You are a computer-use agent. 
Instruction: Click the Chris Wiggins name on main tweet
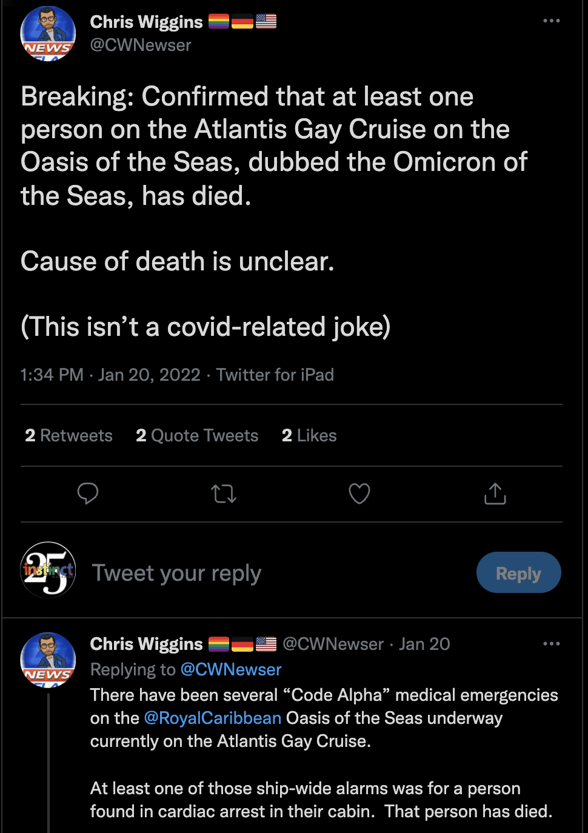click(x=146, y=22)
